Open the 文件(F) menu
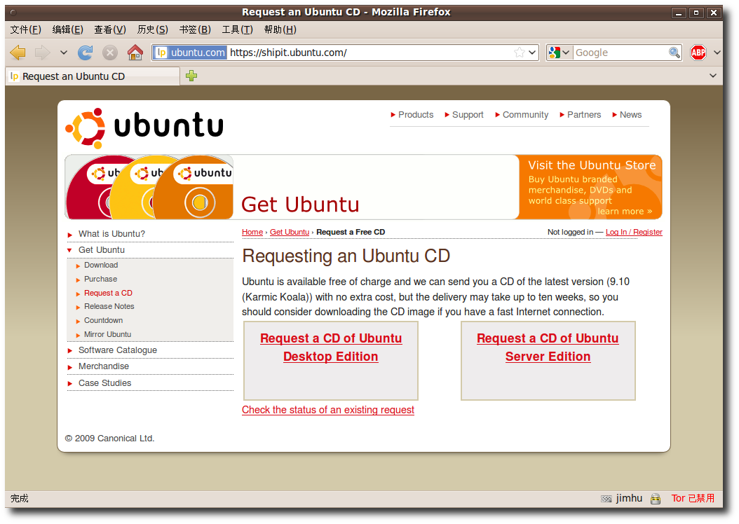The image size is (739, 524). (x=26, y=29)
